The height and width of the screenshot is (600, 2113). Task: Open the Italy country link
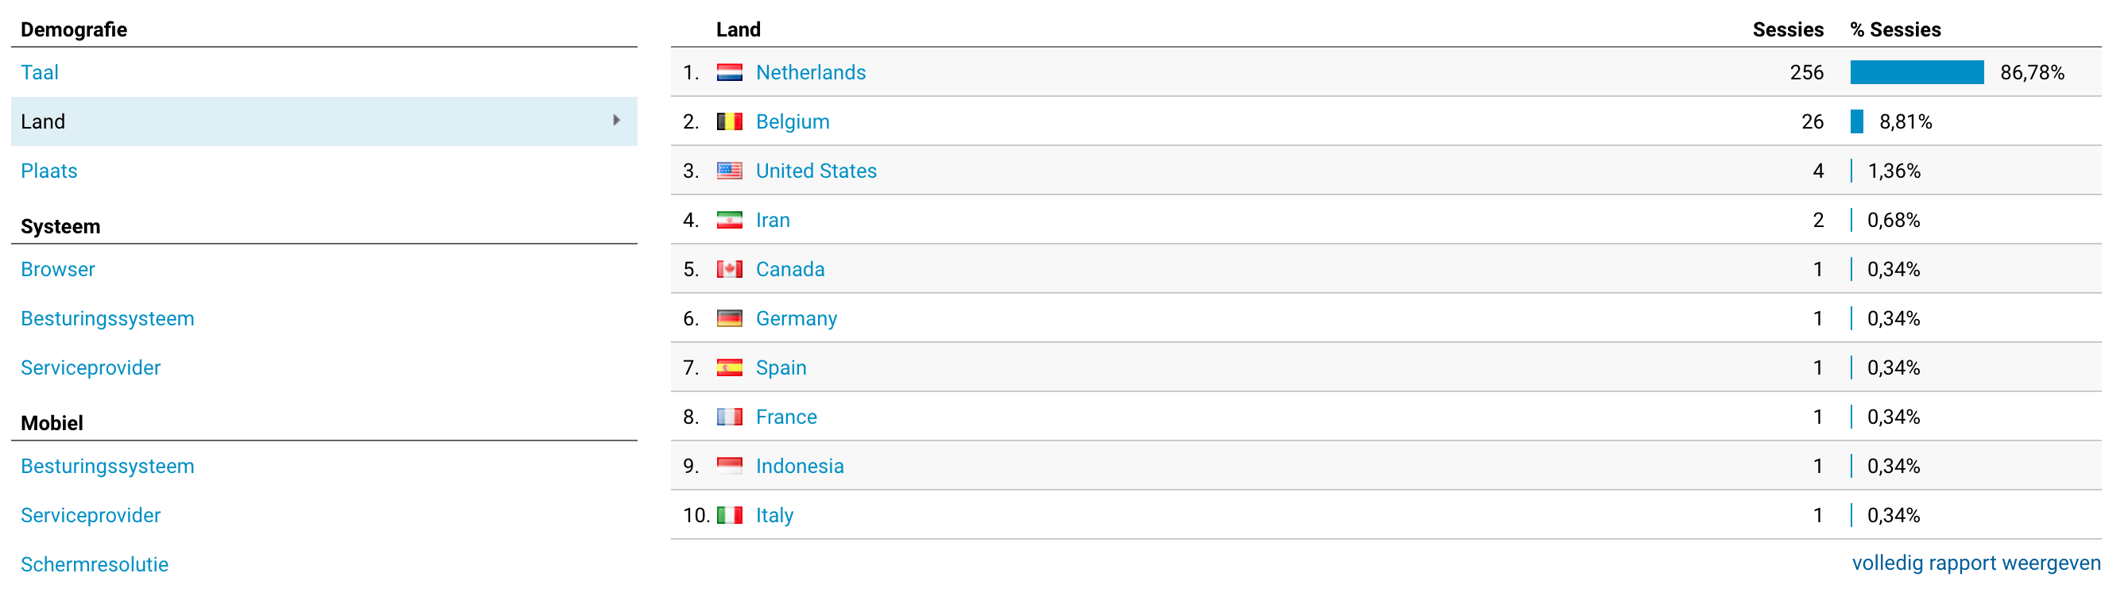tap(774, 515)
